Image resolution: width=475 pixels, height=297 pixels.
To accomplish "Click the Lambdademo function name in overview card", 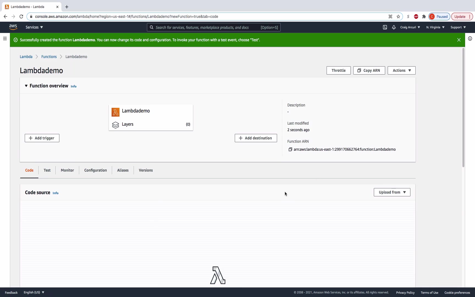I will tap(136, 111).
